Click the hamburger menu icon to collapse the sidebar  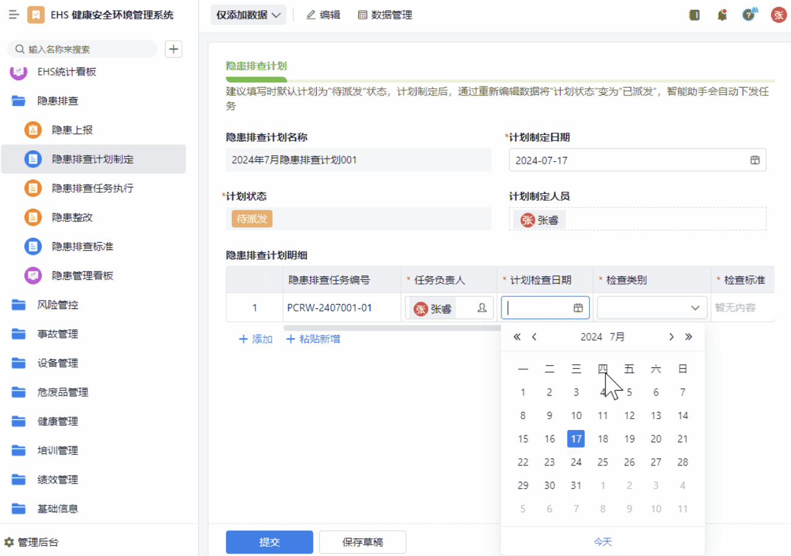[x=13, y=15]
